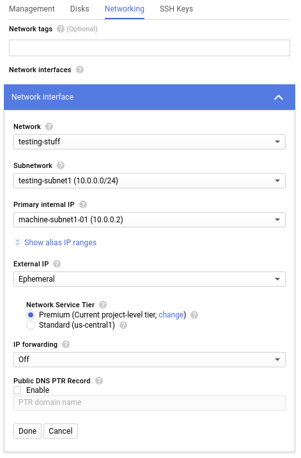
Task: Select Standard (us-central1) tier radio button
Action: 31,325
